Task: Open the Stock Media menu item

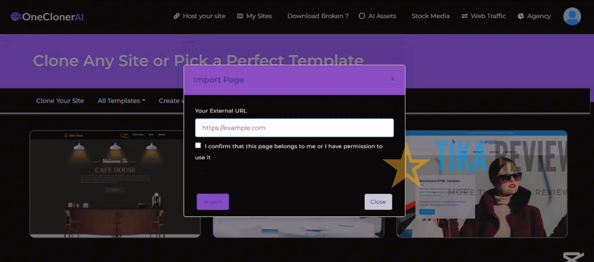Action: [x=430, y=16]
